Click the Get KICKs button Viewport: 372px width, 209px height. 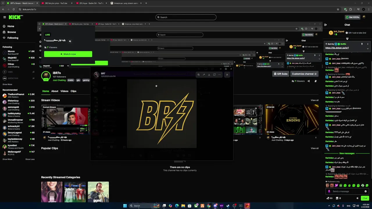pyautogui.click(x=353, y=17)
